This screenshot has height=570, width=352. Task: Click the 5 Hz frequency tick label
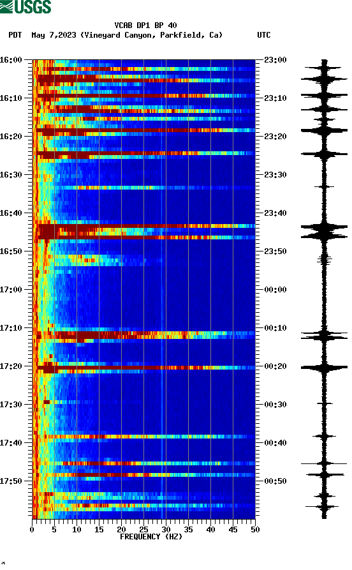[x=54, y=530]
